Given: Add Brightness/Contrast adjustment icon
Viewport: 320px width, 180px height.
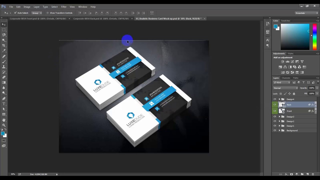Looking at the screenshot, I should tap(282, 61).
